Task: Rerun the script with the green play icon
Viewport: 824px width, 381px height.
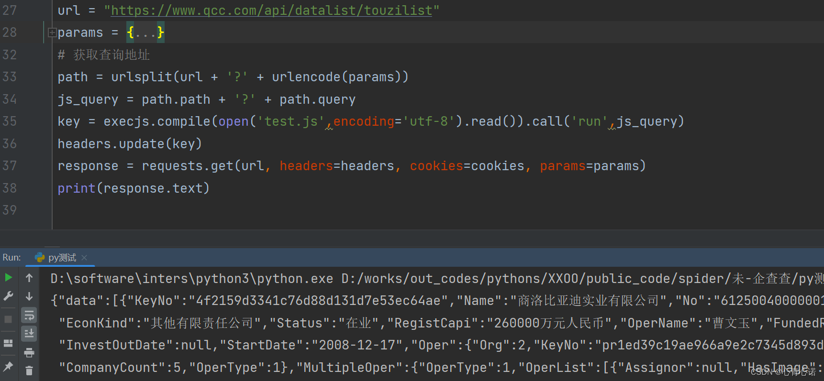Action: click(8, 278)
